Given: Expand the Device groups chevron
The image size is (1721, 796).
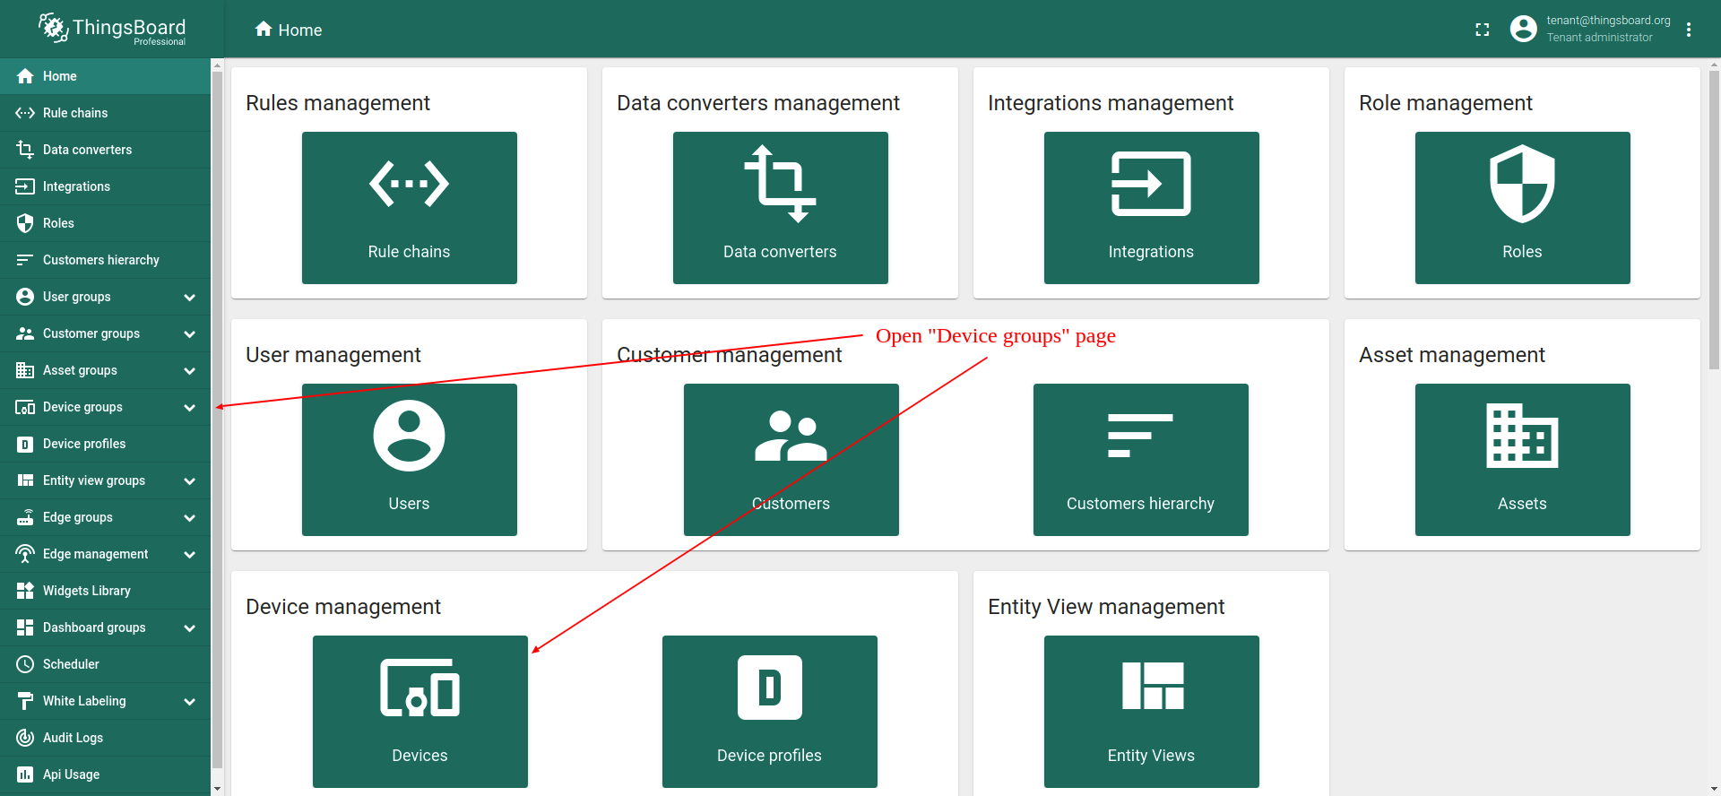Looking at the screenshot, I should click(189, 407).
